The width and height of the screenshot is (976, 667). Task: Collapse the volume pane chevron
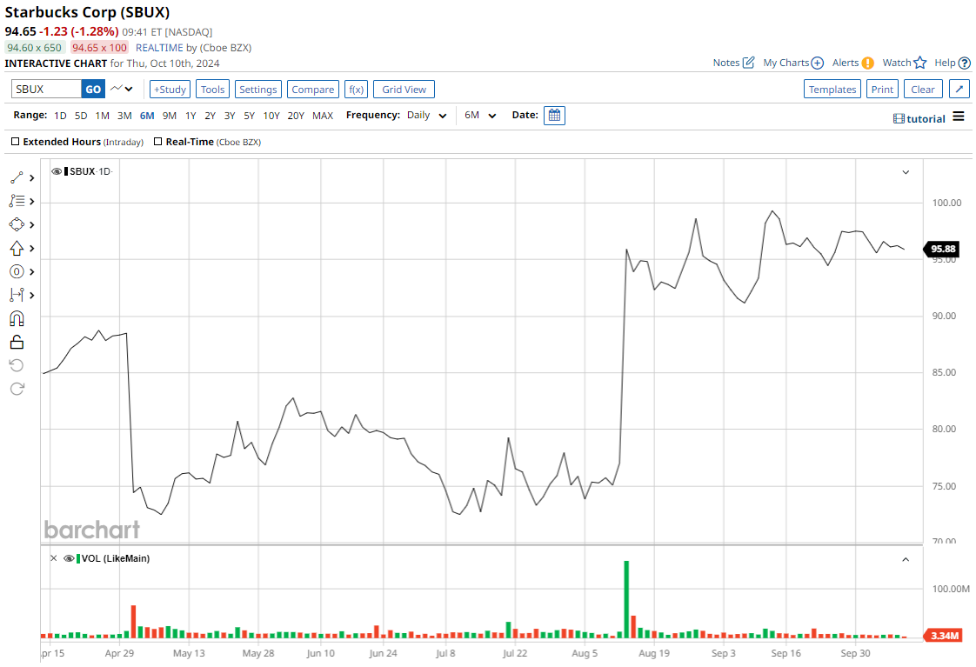click(906, 559)
